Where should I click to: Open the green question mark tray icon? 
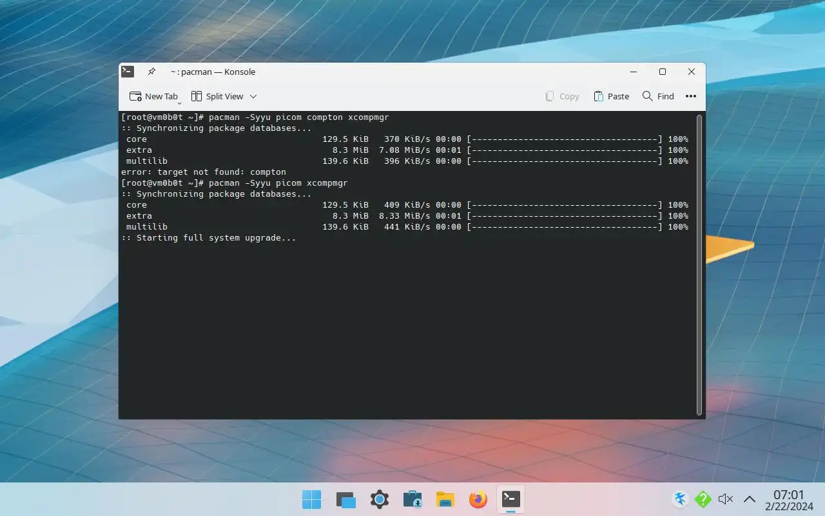click(x=703, y=499)
